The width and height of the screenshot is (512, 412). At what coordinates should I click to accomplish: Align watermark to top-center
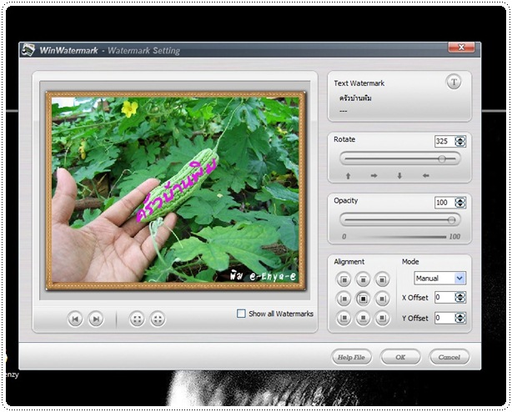point(363,279)
